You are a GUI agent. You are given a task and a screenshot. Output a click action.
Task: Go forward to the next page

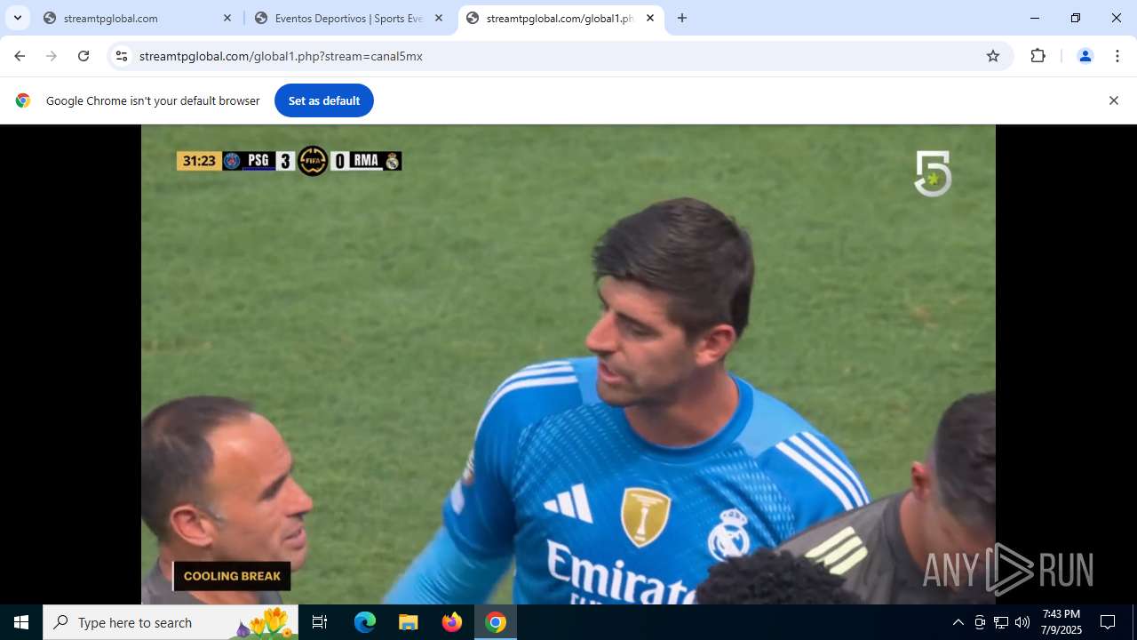(x=52, y=56)
